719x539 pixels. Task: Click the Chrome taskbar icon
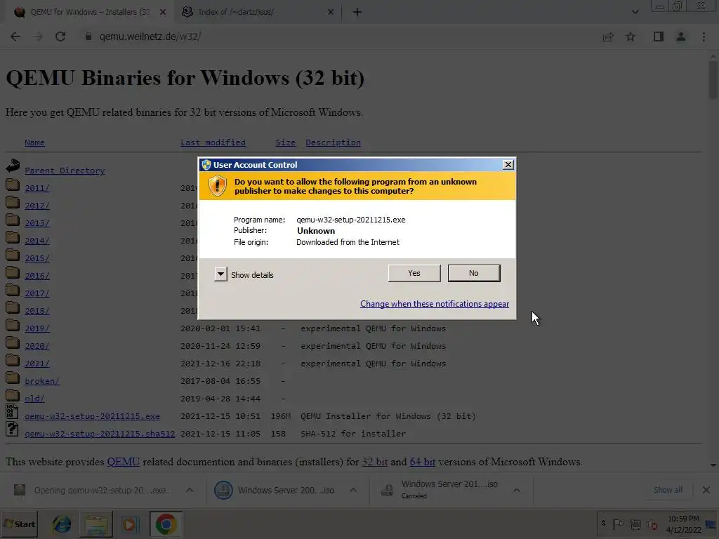(166, 524)
